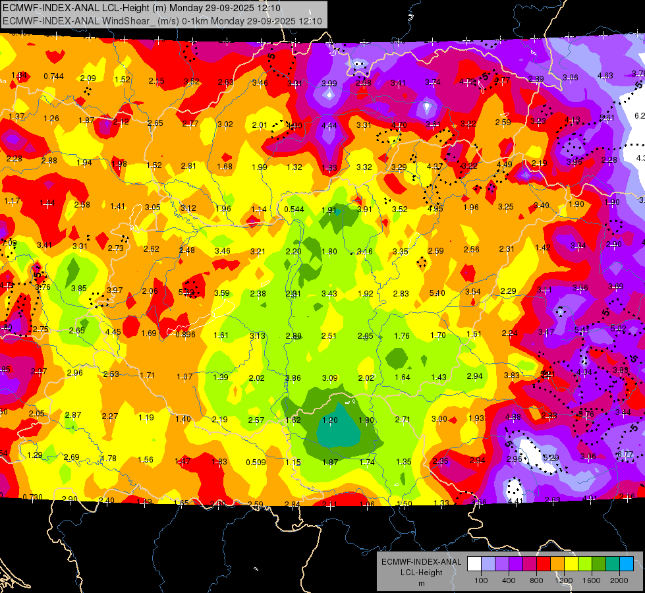The width and height of the screenshot is (645, 593).
Task: Click the legend's LCL-Height label
Action: click(x=421, y=573)
